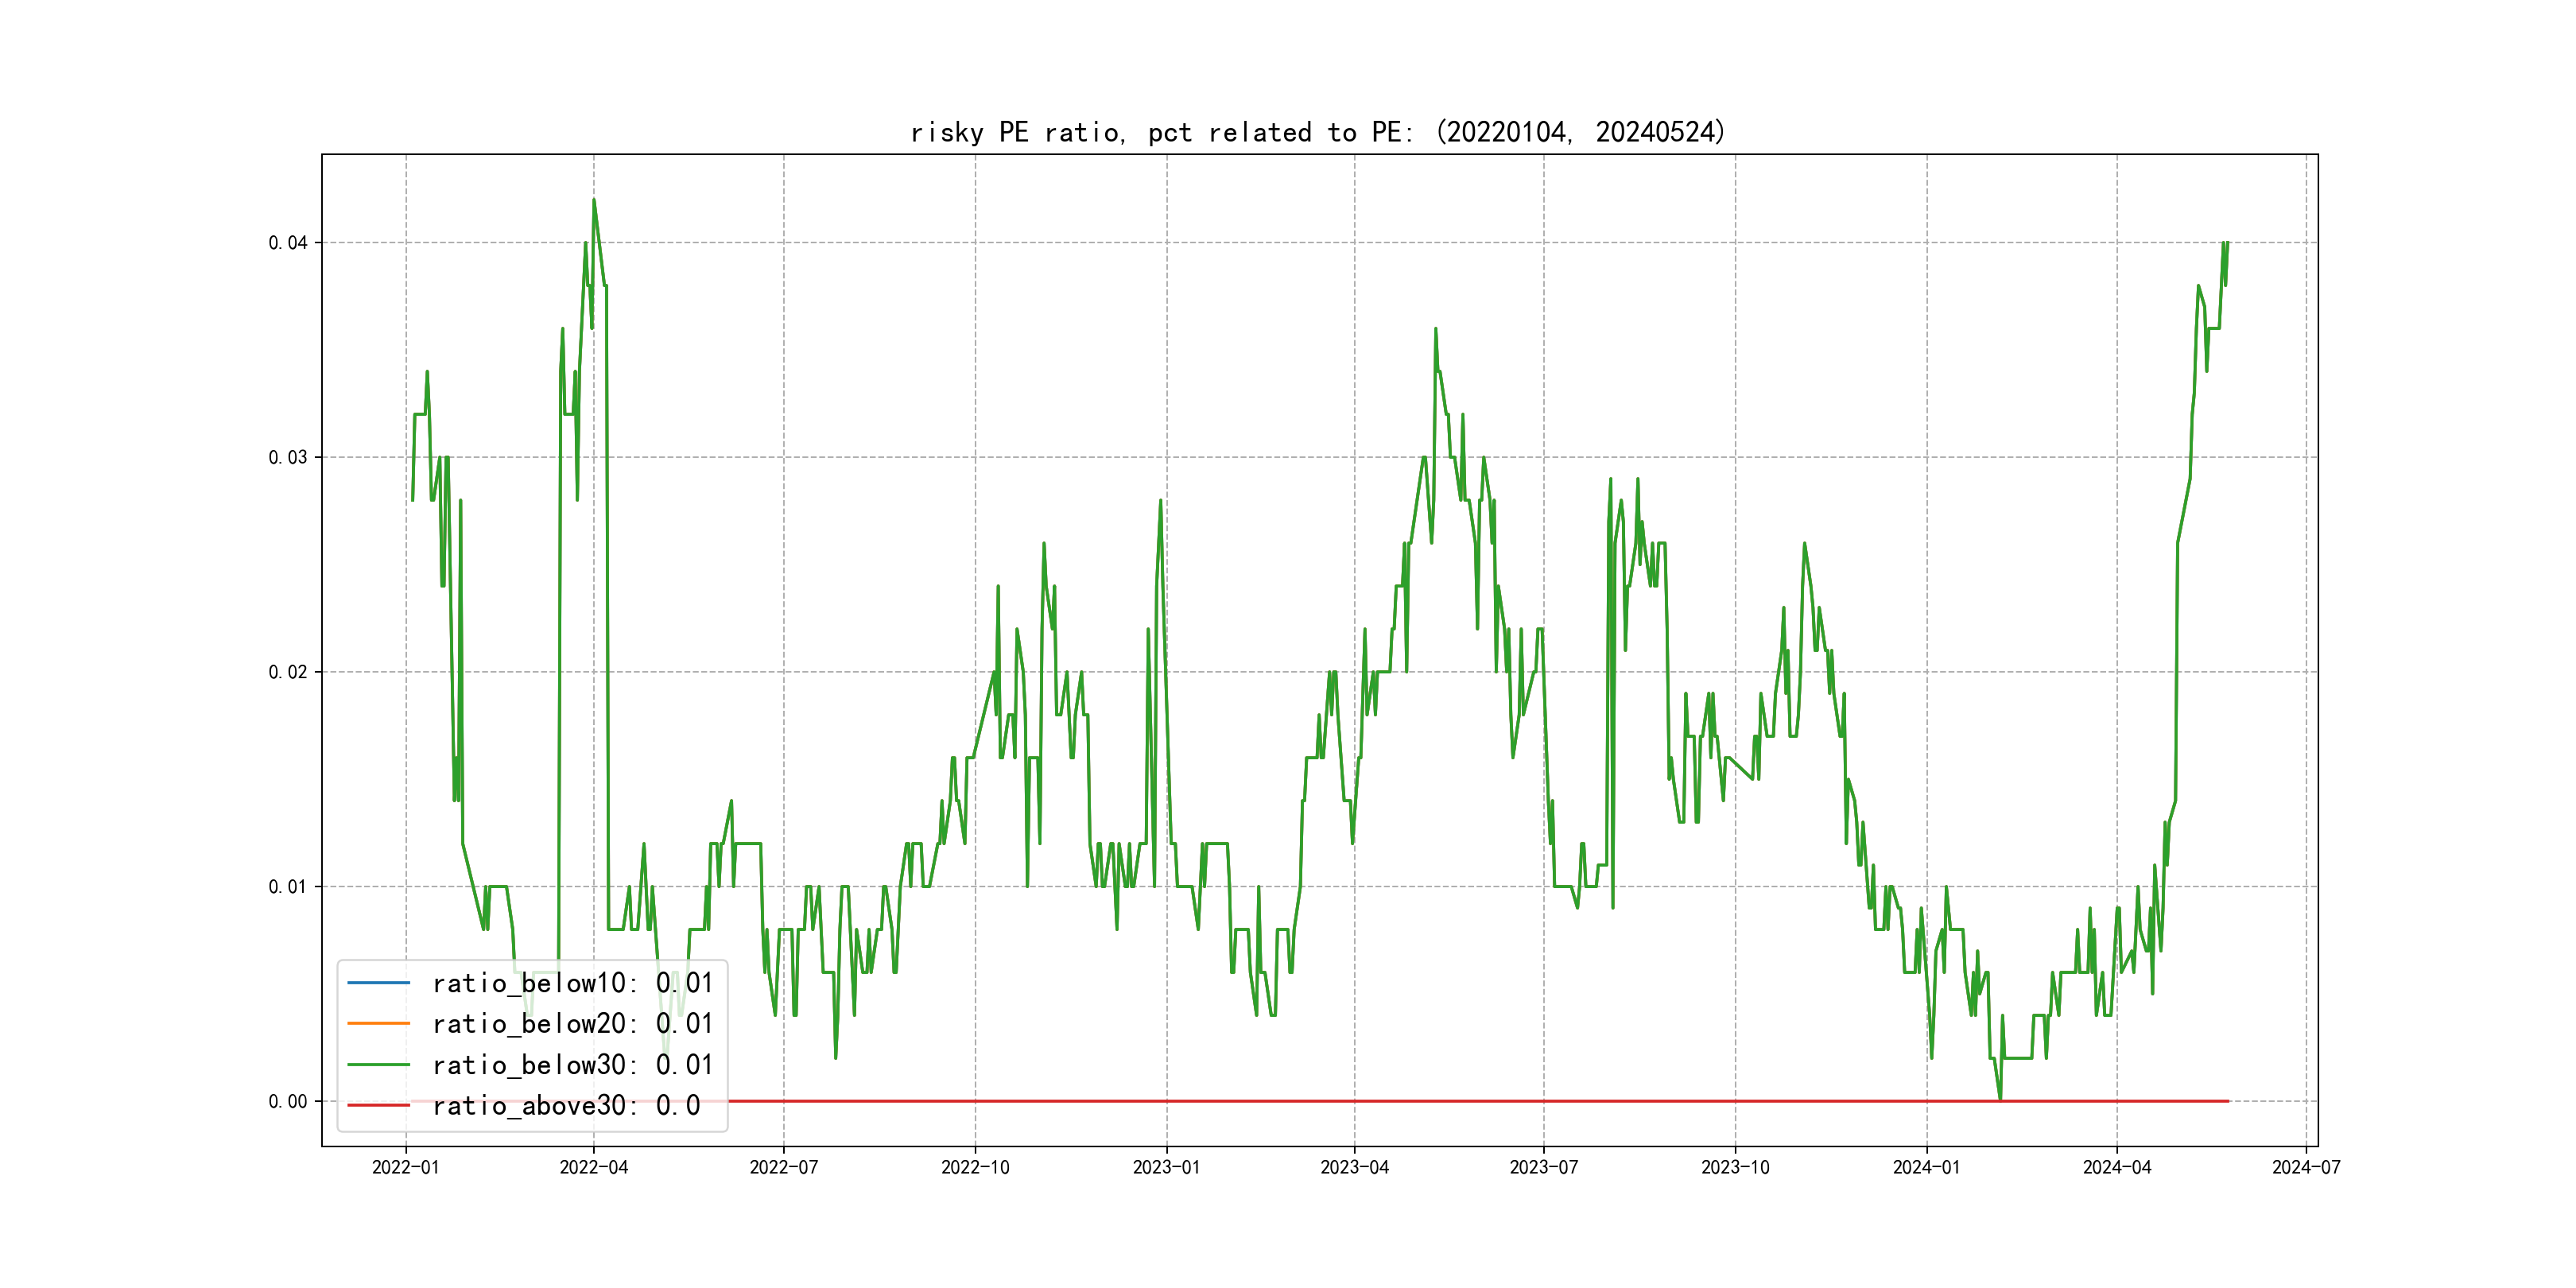Viewport: 2576px width, 1288px height.
Task: Click the chart title text
Action: 1318,132
